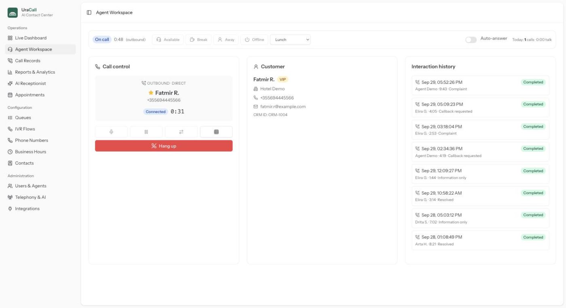
Task: Open Sep 28, 05:03:12 PM interaction
Action: pos(480,218)
